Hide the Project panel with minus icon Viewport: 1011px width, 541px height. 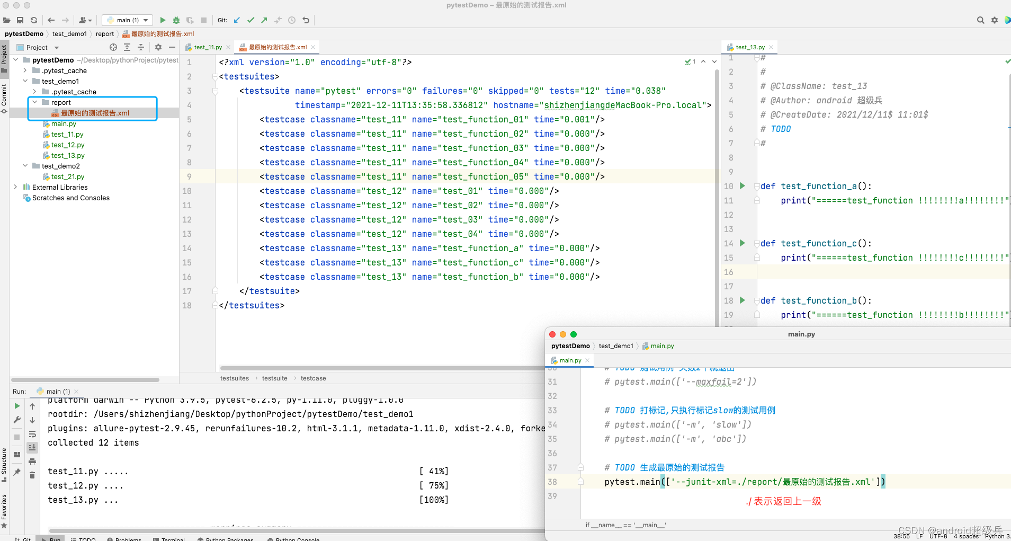[x=172, y=48]
